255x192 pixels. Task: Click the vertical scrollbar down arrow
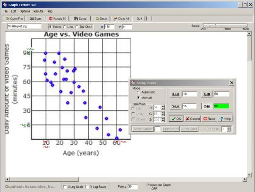[249, 175]
